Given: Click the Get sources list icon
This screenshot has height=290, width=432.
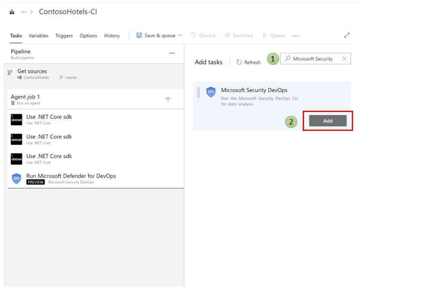Looking at the screenshot, I should 10,72.
